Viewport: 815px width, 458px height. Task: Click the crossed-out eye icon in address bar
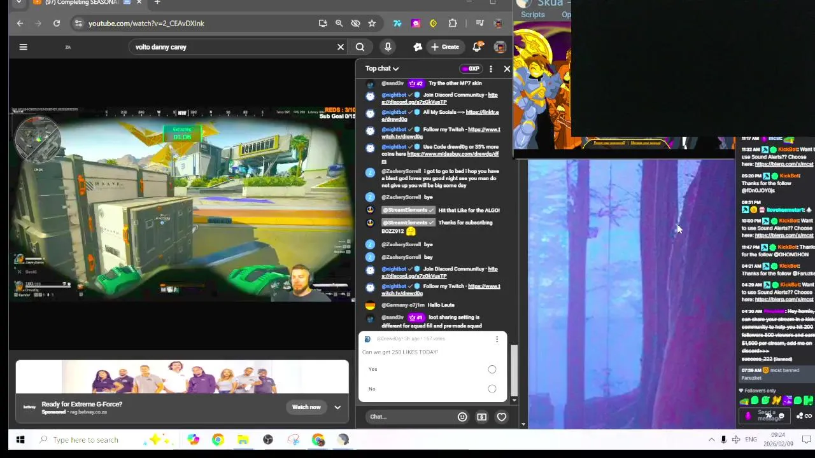[355, 24]
